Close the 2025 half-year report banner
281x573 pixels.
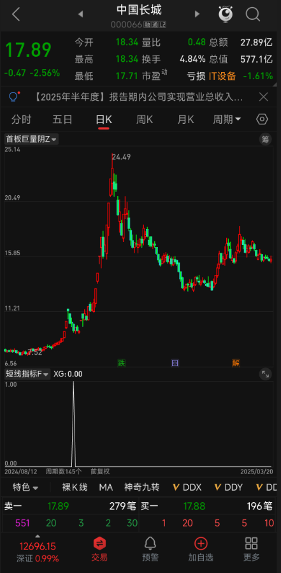(264, 97)
